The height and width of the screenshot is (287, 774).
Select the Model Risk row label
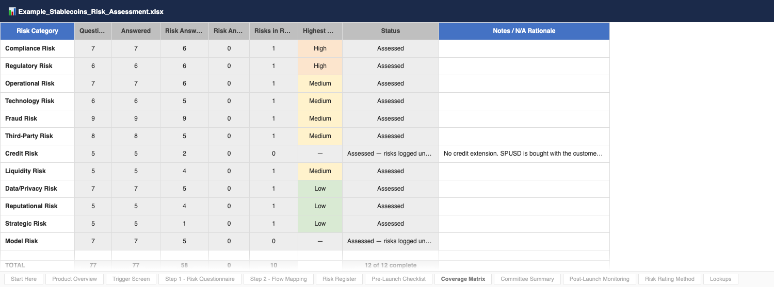point(38,241)
